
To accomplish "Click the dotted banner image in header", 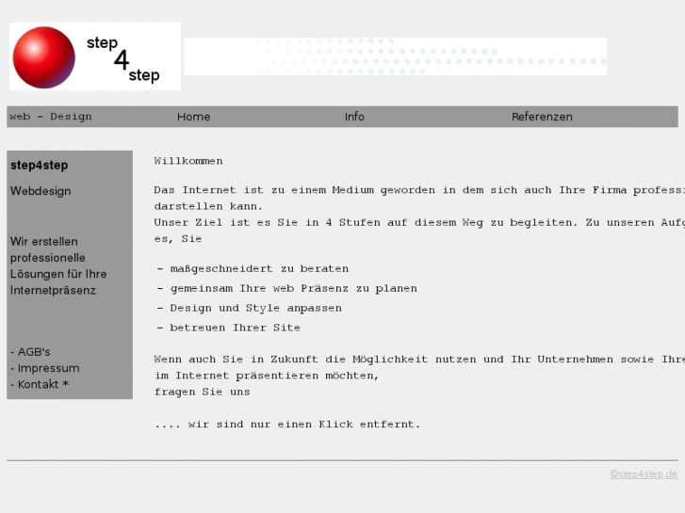I will coord(396,56).
